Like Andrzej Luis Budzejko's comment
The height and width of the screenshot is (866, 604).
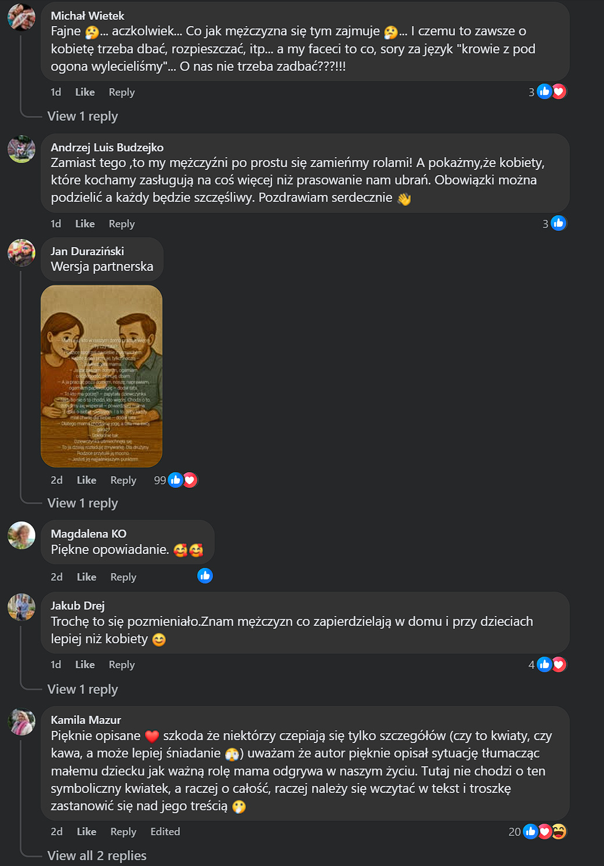point(85,224)
